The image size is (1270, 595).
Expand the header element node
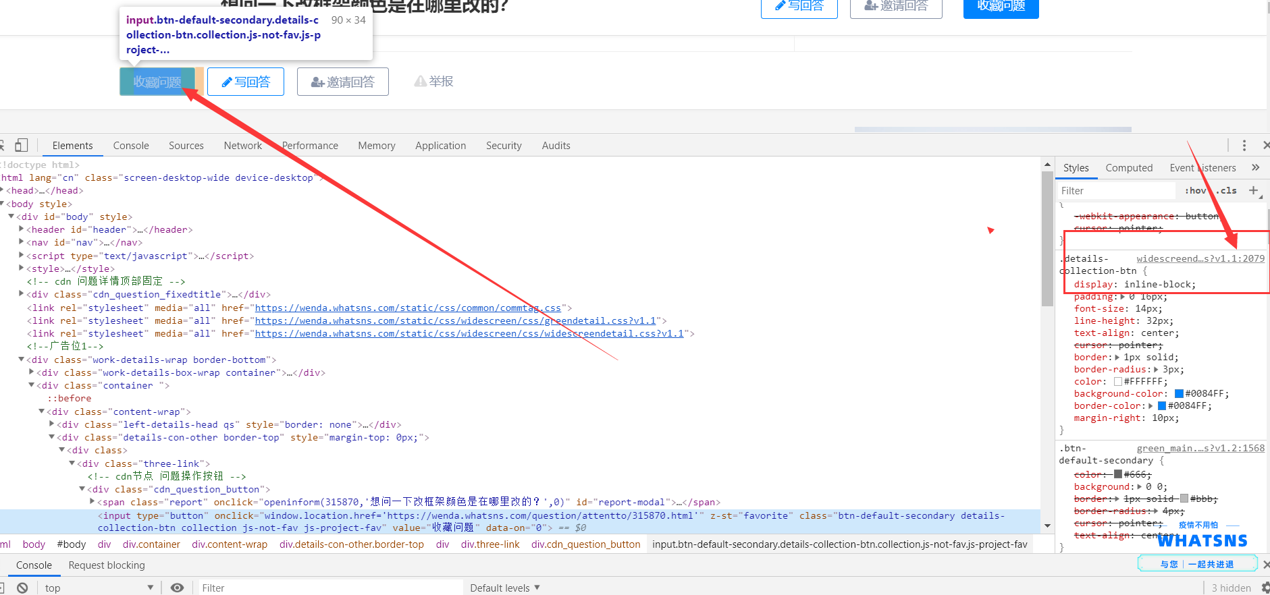[x=22, y=229]
